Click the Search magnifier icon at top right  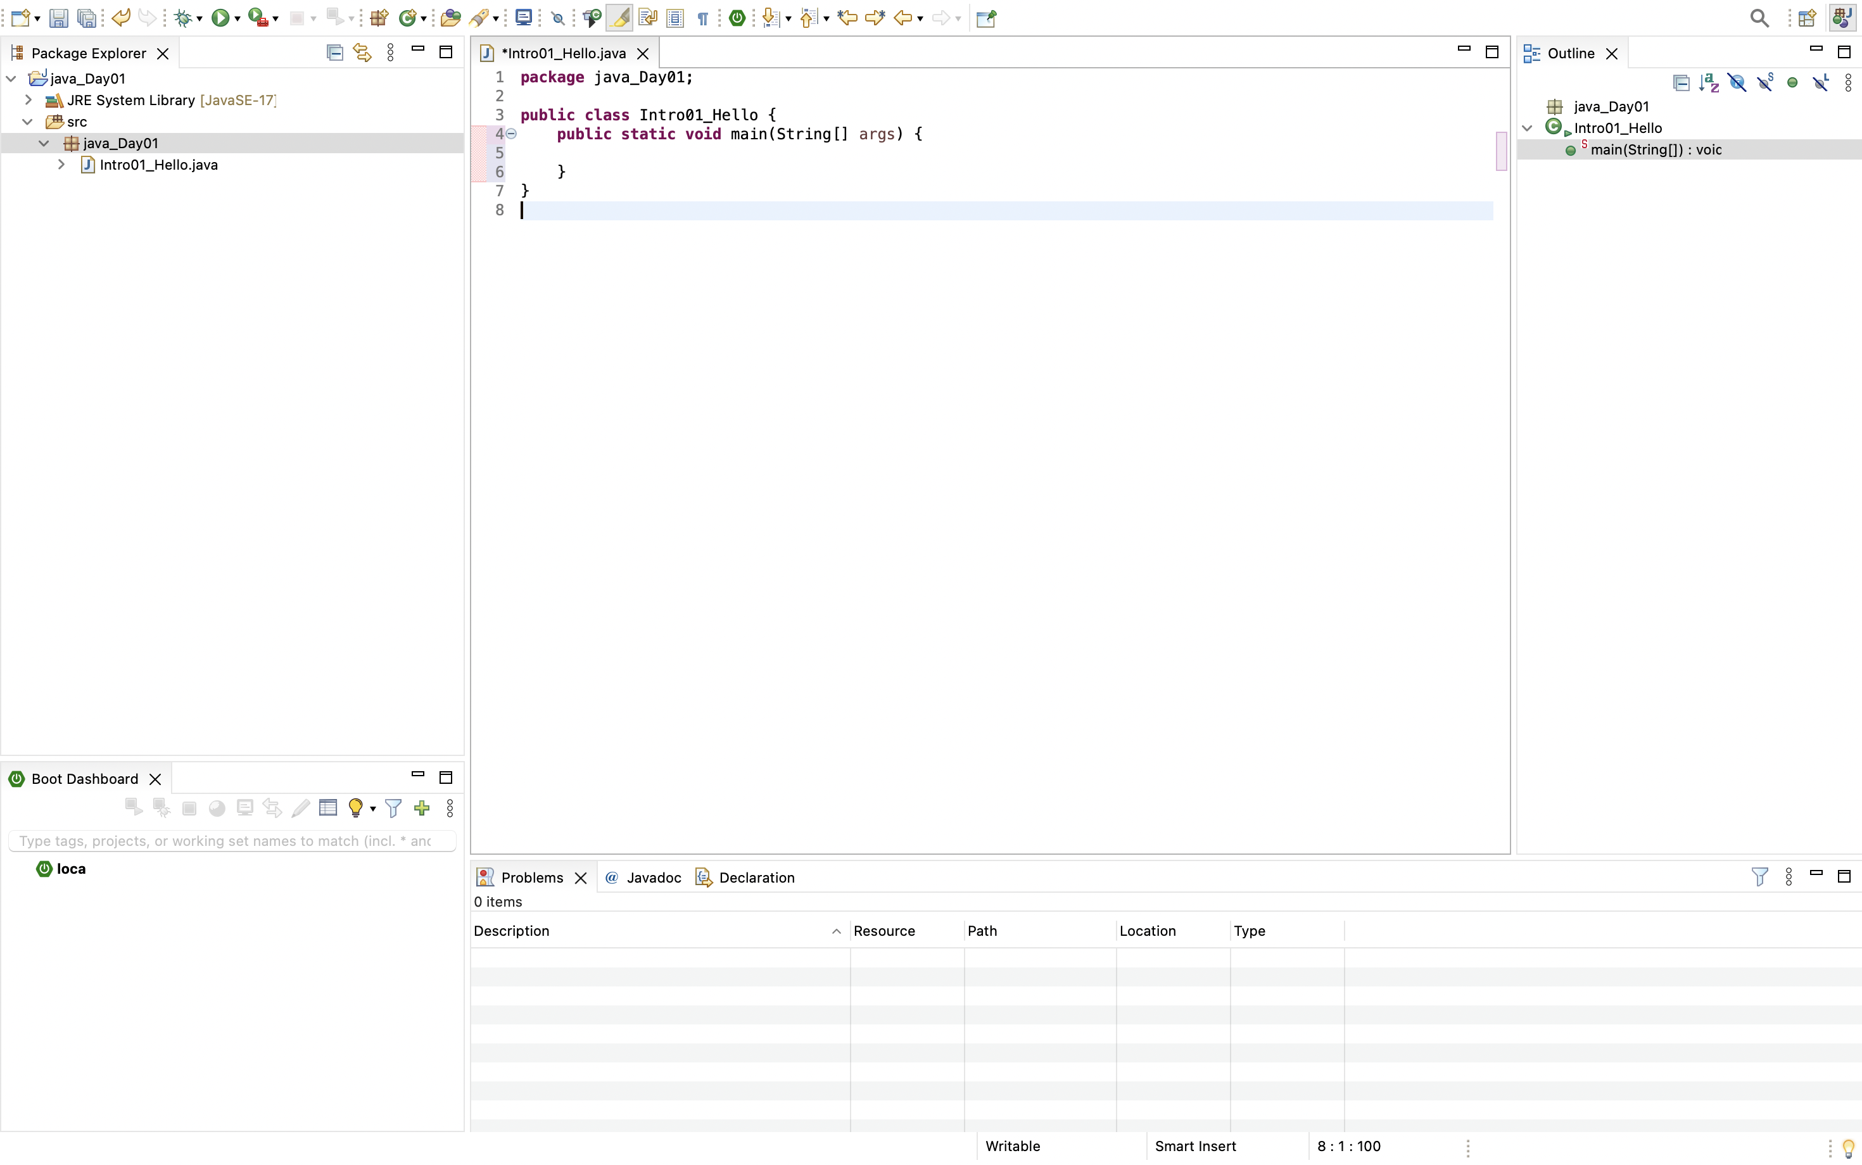coord(1759,18)
